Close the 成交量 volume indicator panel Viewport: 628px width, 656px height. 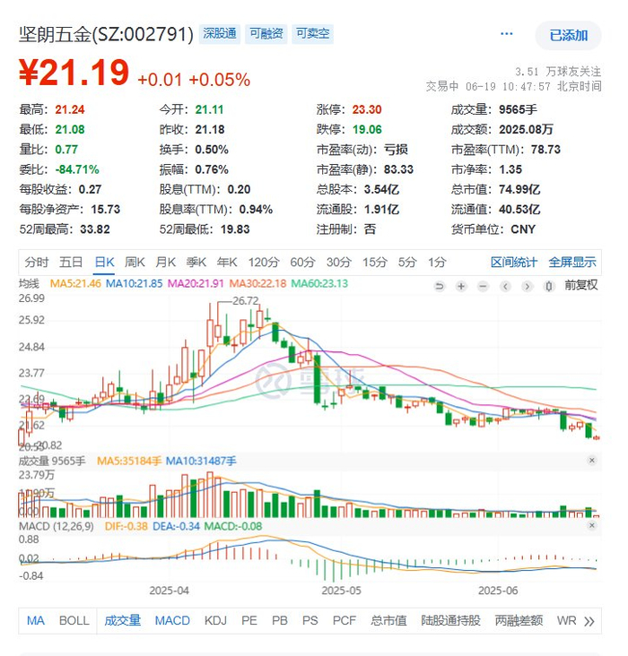[x=591, y=461]
